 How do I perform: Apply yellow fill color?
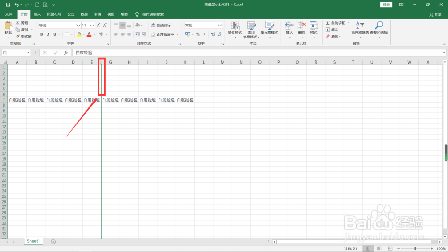click(x=79, y=34)
